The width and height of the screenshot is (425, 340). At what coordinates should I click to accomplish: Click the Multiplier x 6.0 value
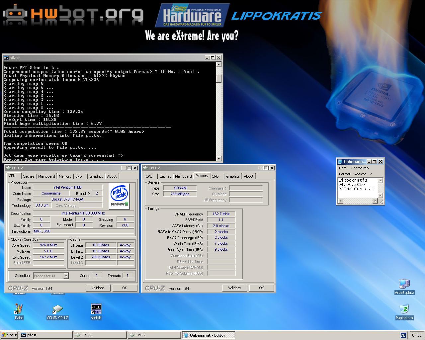48,251
